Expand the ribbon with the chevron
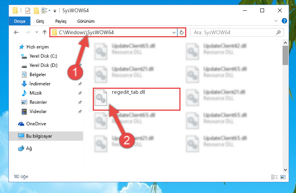This screenshot has width=296, height=193. click(276, 21)
